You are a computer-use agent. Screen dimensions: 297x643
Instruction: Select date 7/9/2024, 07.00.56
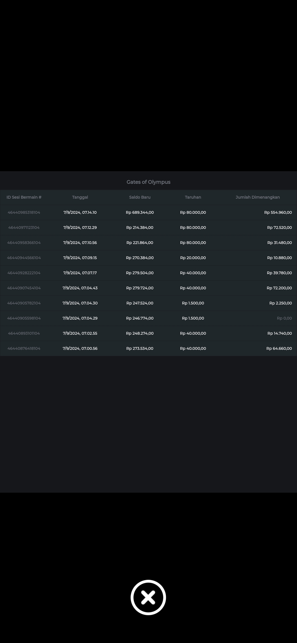(x=80, y=348)
